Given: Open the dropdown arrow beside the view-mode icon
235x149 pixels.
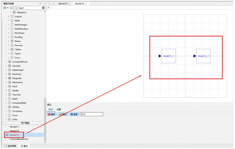Looking at the screenshot, I should tap(8, 8).
